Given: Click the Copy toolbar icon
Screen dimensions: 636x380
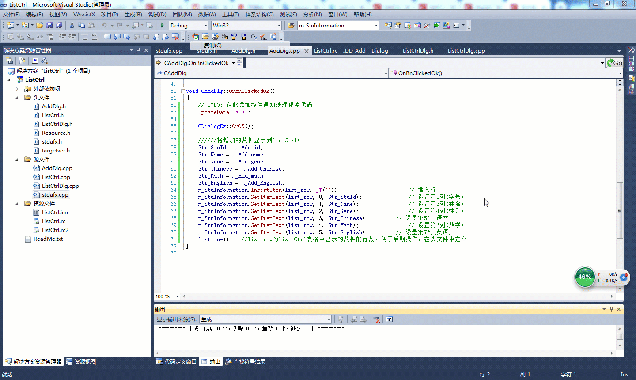Looking at the screenshot, I should point(81,25).
